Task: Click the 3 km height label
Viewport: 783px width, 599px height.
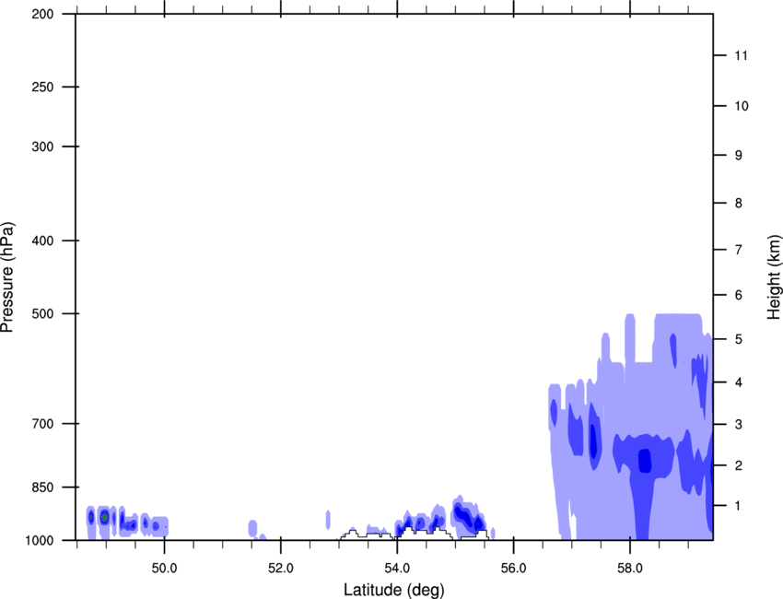Action: pyautogui.click(x=739, y=425)
